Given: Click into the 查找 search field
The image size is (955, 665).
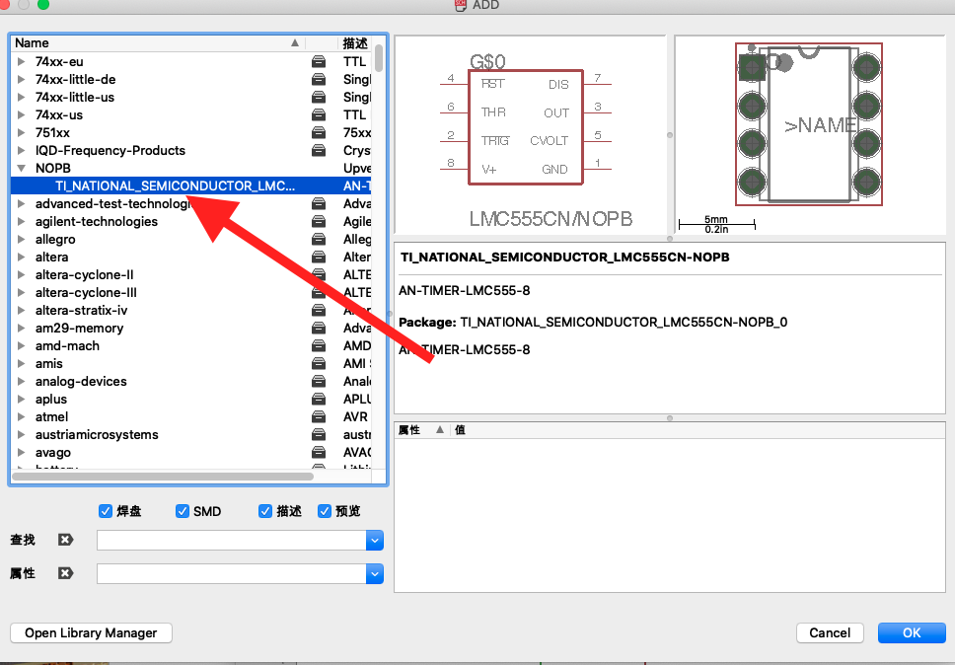Looking at the screenshot, I should click(232, 540).
